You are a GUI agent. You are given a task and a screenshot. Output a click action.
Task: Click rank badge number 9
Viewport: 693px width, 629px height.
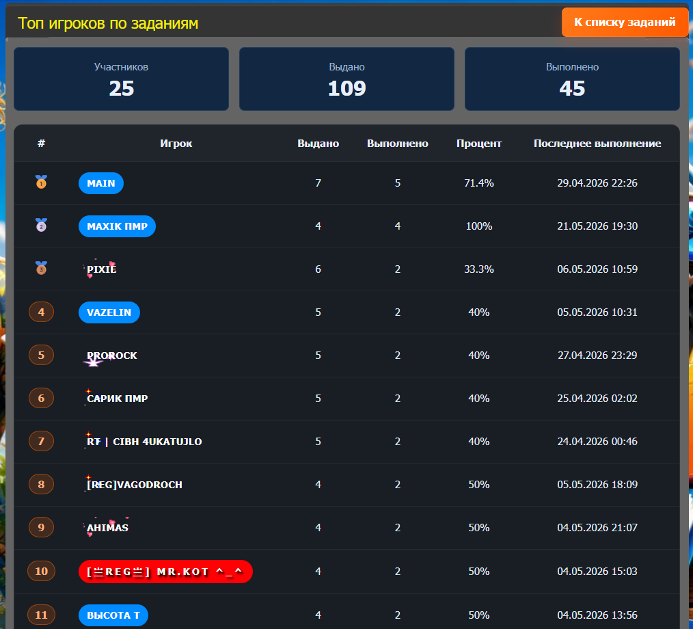tap(41, 527)
